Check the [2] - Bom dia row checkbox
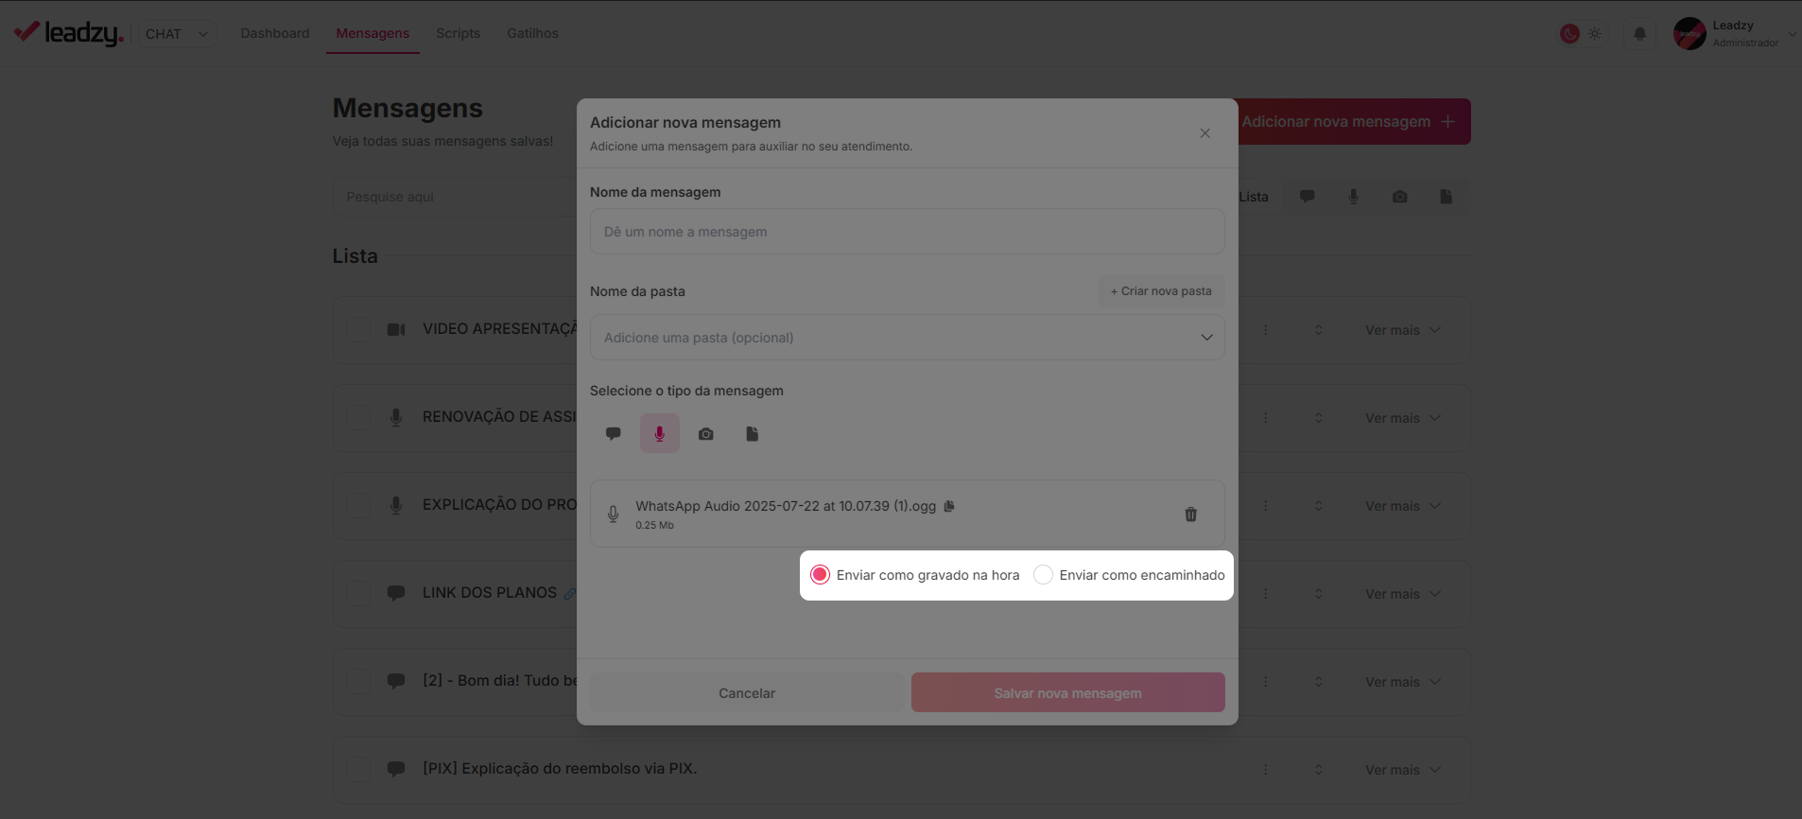The image size is (1802, 819). tap(357, 682)
